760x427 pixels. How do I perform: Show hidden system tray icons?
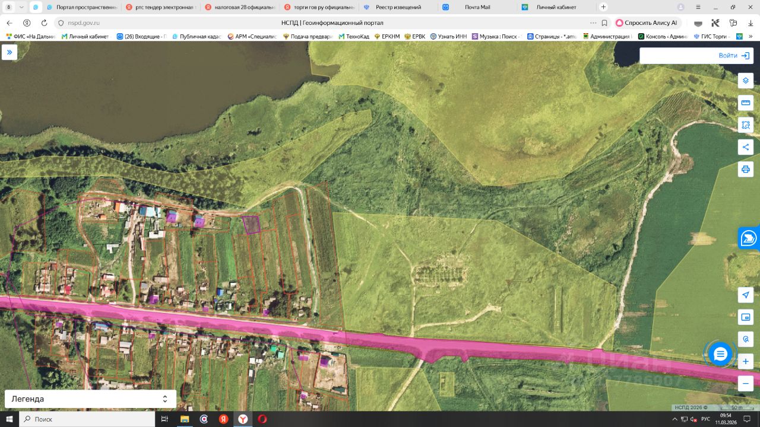click(674, 419)
